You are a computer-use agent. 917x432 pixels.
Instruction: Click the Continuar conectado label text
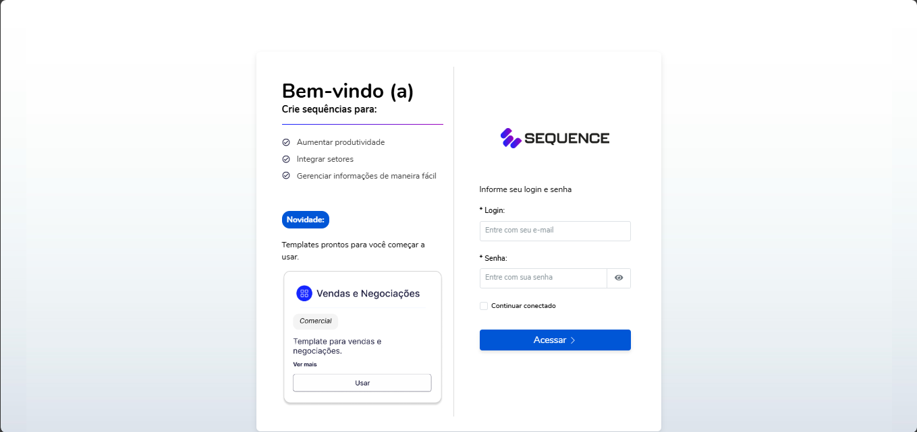524,306
